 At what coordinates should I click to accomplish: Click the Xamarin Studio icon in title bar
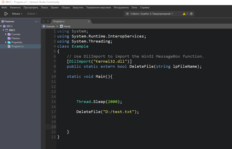[3, 2]
